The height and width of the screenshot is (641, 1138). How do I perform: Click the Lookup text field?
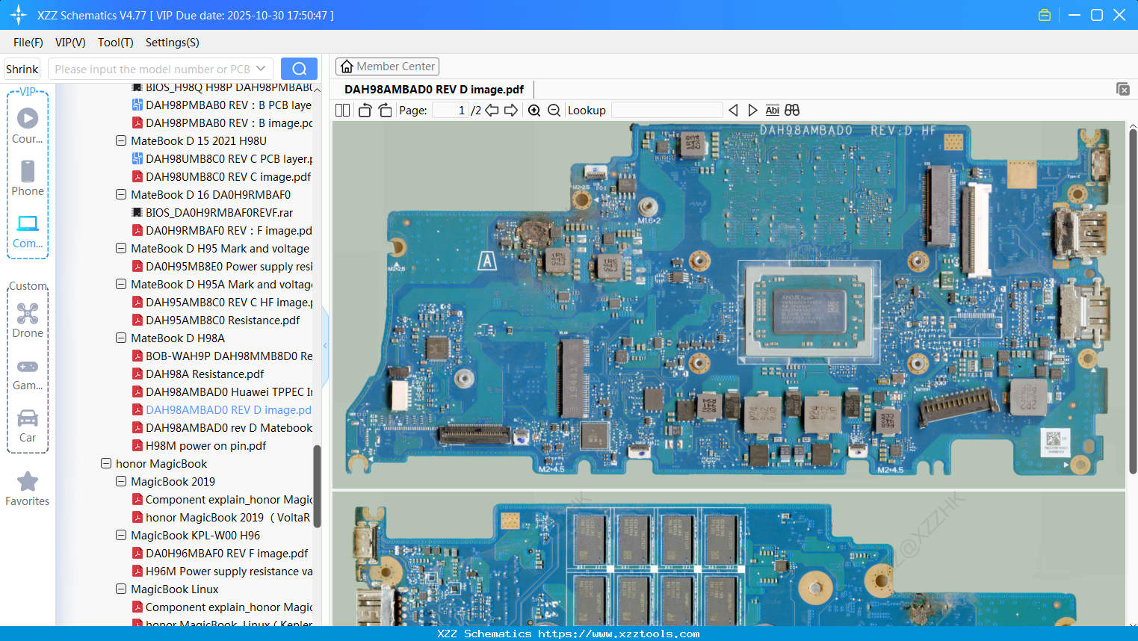pyautogui.click(x=667, y=111)
